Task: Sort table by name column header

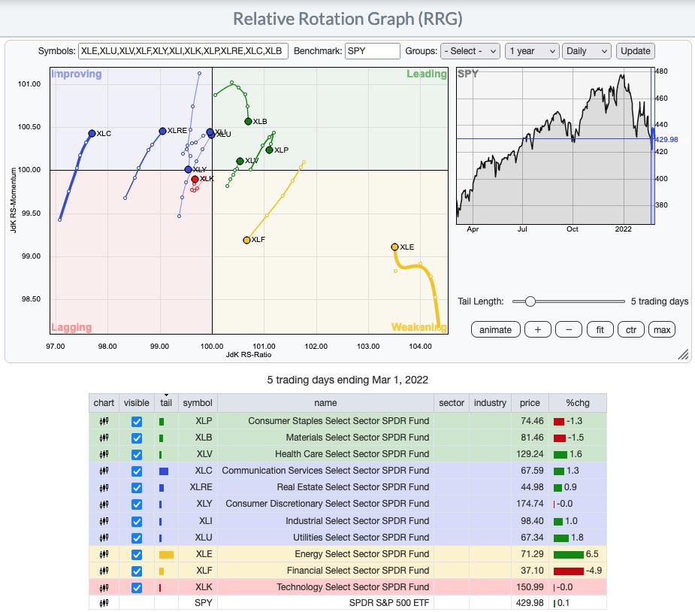Action: [x=325, y=403]
